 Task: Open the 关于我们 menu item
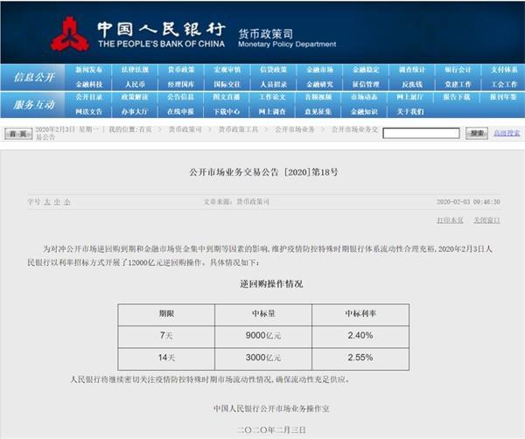pyautogui.click(x=410, y=111)
